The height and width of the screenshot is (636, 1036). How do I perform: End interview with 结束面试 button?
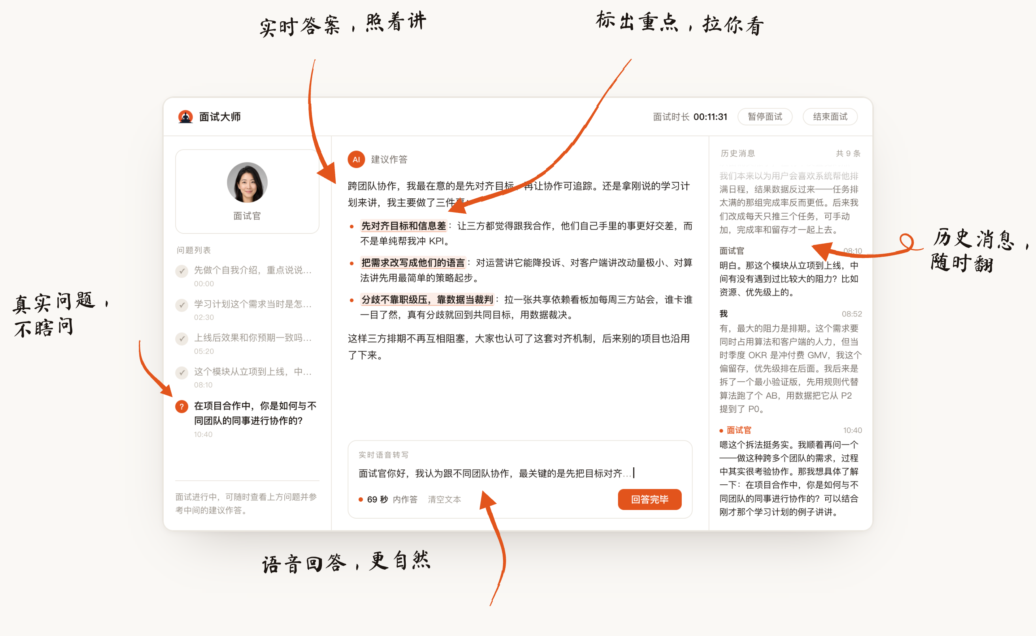(x=830, y=117)
